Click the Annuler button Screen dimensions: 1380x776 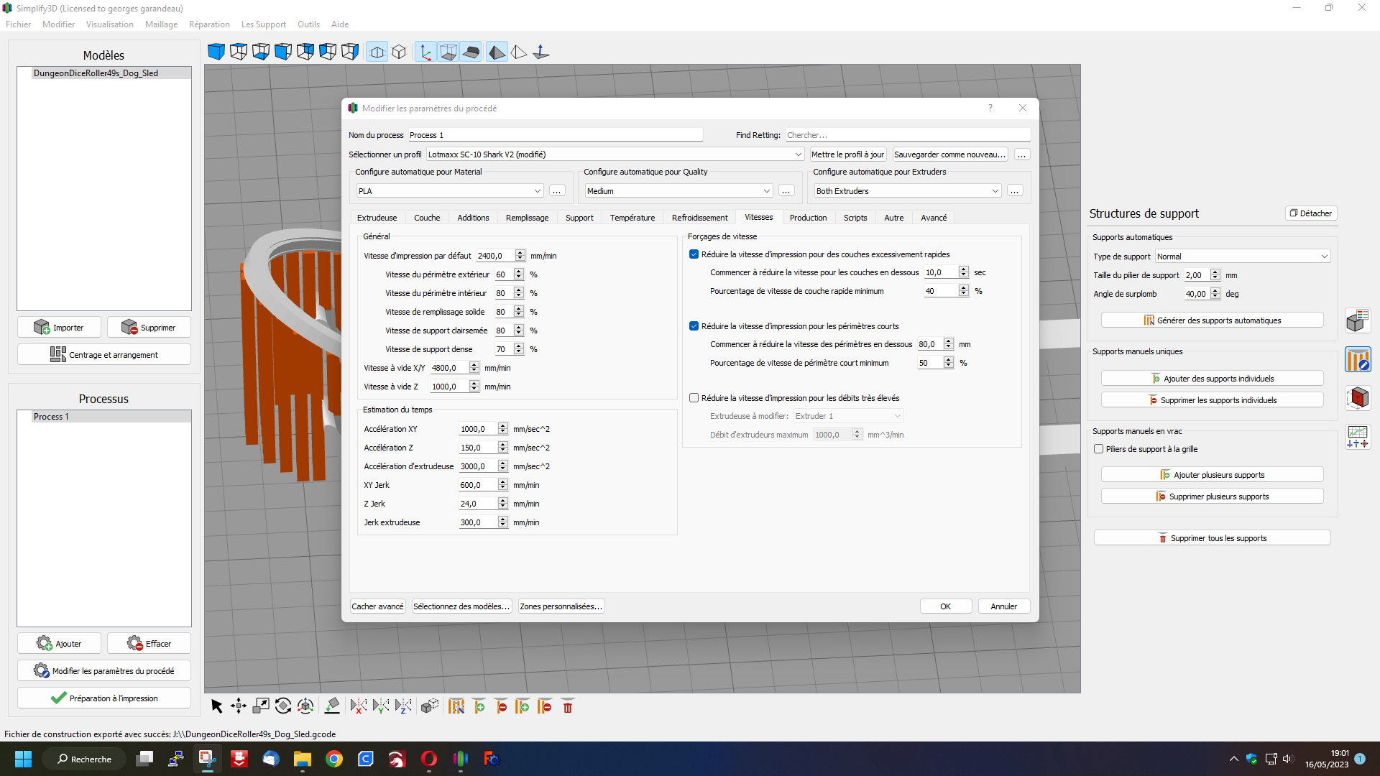[1003, 606]
